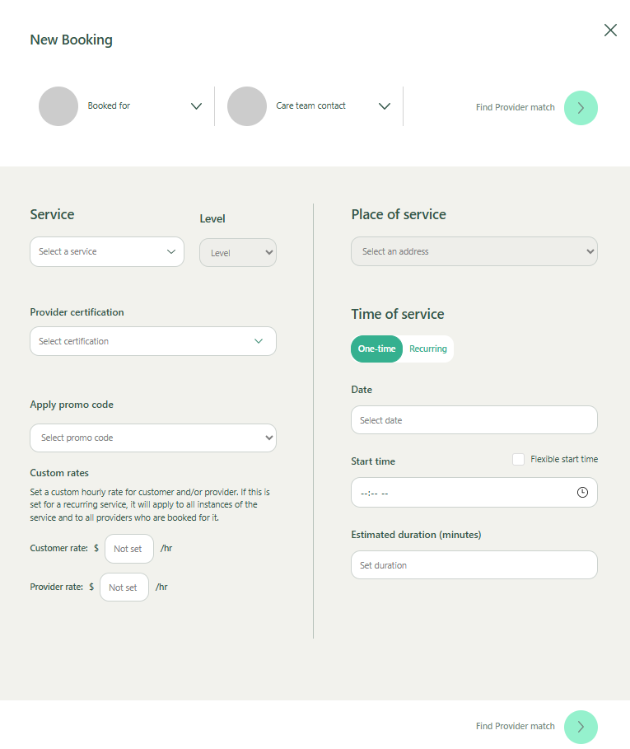The height and width of the screenshot is (749, 630).
Task: Open the Level dropdown
Action: pos(238,253)
